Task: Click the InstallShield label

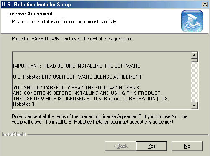Action: point(13,134)
